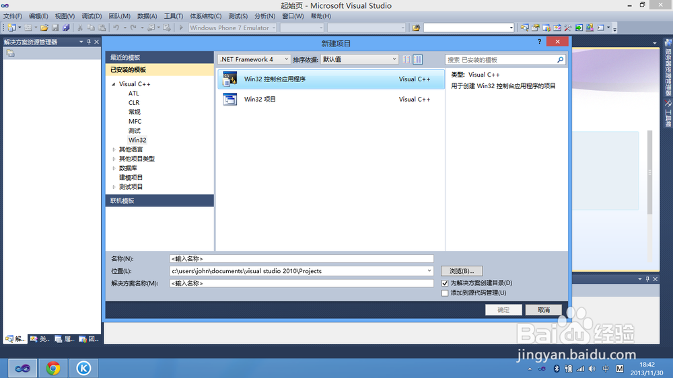Image resolution: width=673 pixels, height=378 pixels.
Task: Click the New Project toolbar icon
Action: pyautogui.click(x=11, y=28)
